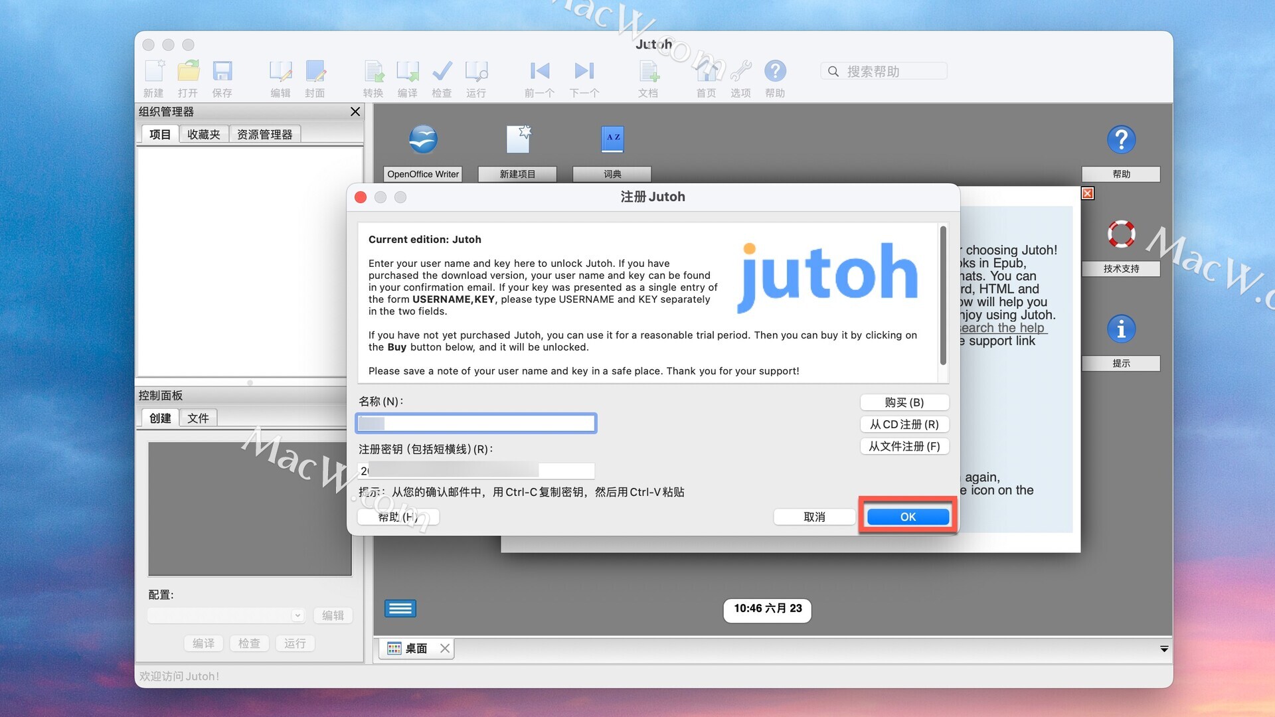Click the dialog text vertical scrollbar
Screen dimensions: 1275x717
click(943, 296)
